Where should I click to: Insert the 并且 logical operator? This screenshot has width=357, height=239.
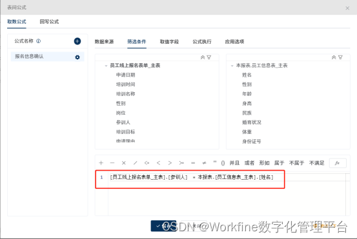tap(234, 163)
